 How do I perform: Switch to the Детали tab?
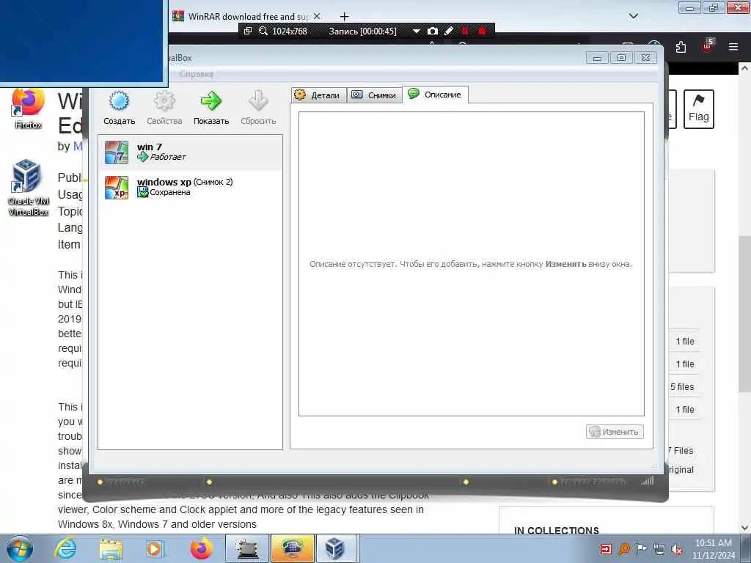pyautogui.click(x=318, y=95)
